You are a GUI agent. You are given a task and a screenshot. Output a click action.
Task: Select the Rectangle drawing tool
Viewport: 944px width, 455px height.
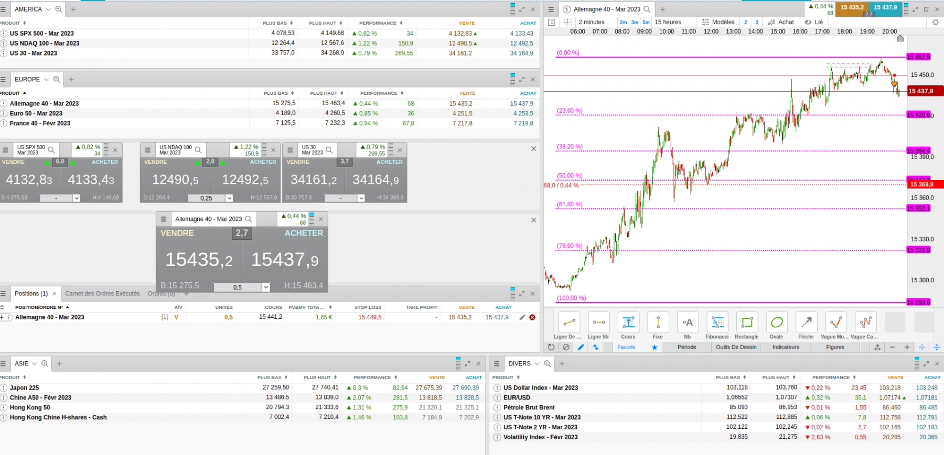pyautogui.click(x=746, y=323)
